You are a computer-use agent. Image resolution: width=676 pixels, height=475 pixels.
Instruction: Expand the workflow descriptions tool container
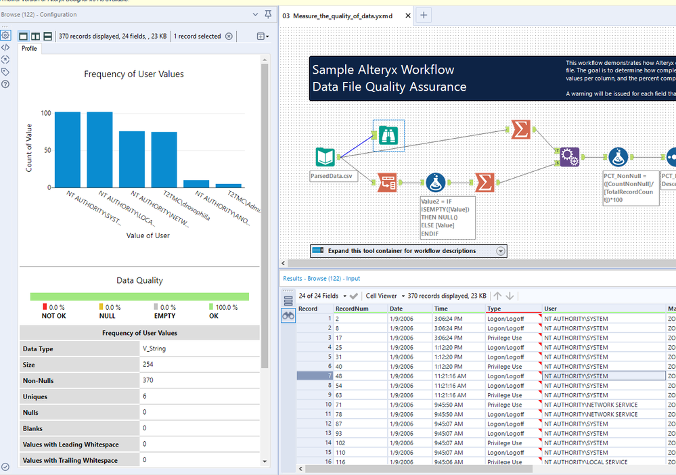pyautogui.click(x=501, y=251)
